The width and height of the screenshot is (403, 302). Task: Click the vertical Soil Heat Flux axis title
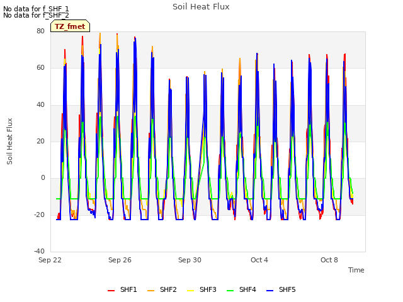9,142
